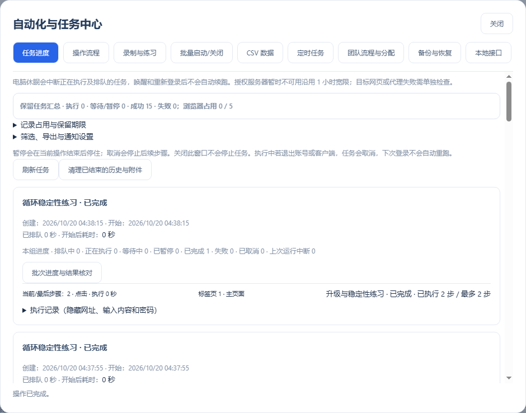The image size is (526, 413).
Task: Click first card title created at 04:38:15
Action: coord(64,203)
